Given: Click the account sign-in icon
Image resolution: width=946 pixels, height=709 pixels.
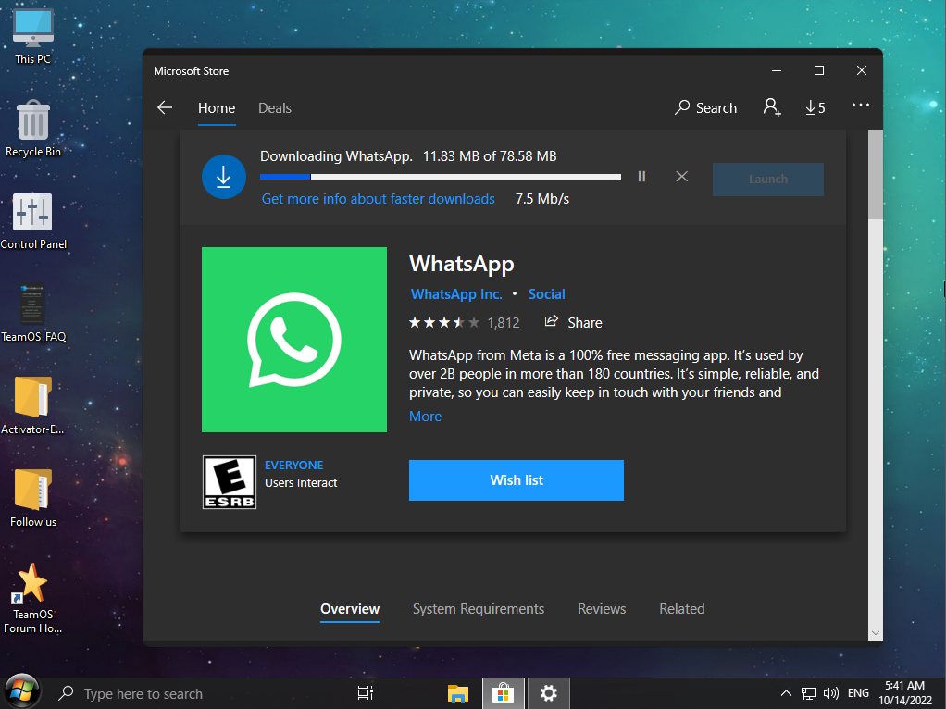Looking at the screenshot, I should point(771,107).
